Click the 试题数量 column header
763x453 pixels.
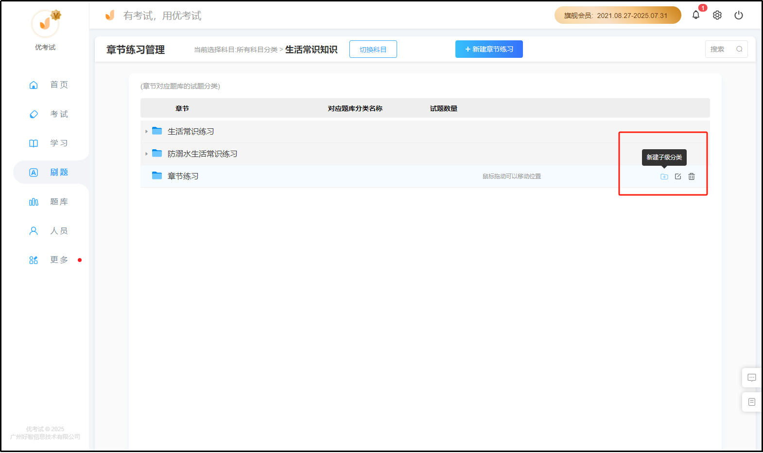[x=444, y=108]
